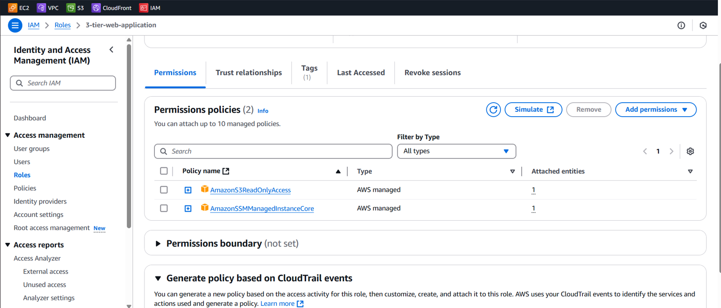Check the AmazonSSMManagedInstanceCore row checkbox
This screenshot has height=308, width=721.
(164, 208)
